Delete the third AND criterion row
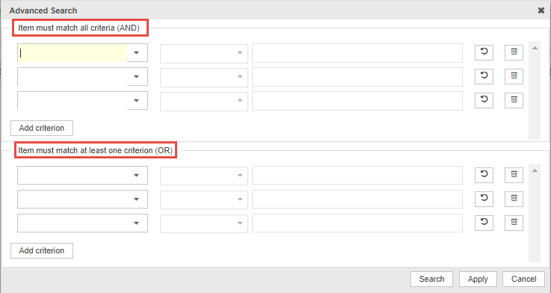Image resolution: width=551 pixels, height=293 pixels. pyautogui.click(x=514, y=99)
